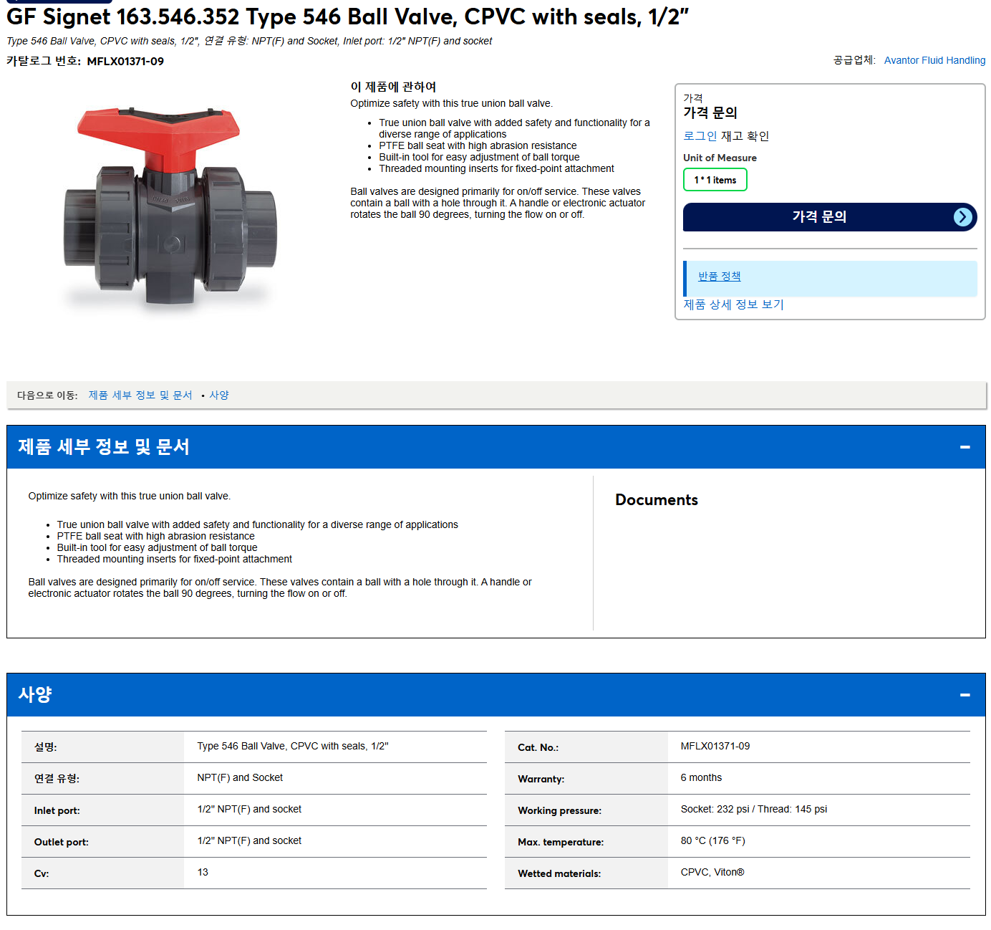
Task: Open the 반품 정책 link
Action: tap(719, 277)
